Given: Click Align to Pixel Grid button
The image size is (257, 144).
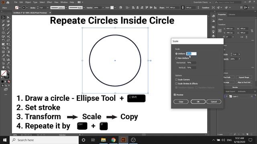Looking at the screenshot, I should tap(244, 82).
